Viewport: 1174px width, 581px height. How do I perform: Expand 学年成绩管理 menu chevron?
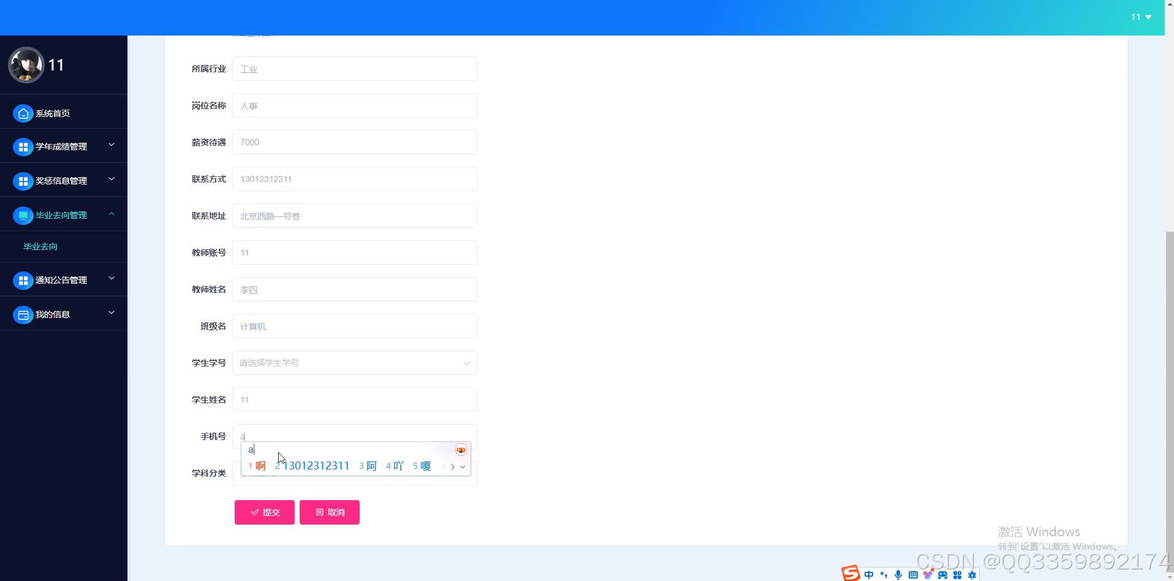112,145
